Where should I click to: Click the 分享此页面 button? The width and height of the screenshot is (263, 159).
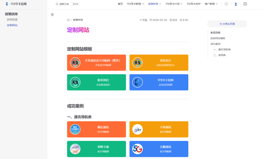pyautogui.click(x=227, y=24)
